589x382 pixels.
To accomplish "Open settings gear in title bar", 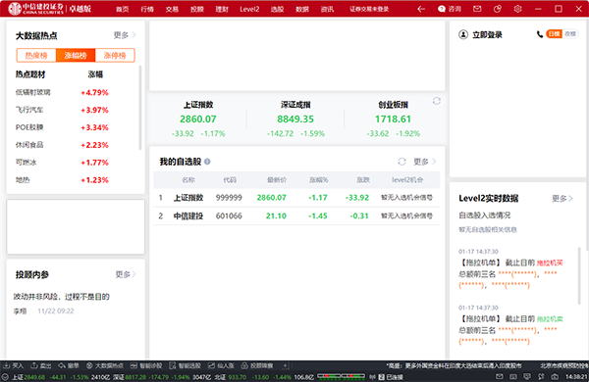I will pos(517,9).
